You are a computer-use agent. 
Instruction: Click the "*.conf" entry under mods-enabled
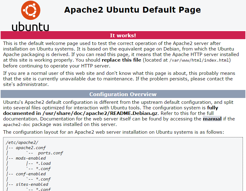click(x=43, y=169)
